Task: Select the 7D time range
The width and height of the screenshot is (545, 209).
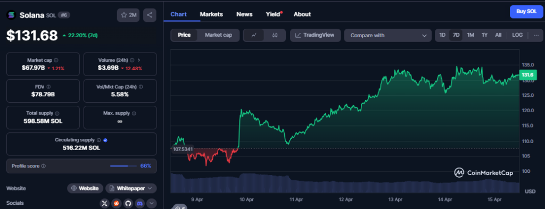Action: click(x=456, y=35)
